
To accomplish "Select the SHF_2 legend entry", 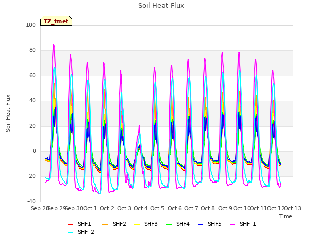I will tap(81, 232).
